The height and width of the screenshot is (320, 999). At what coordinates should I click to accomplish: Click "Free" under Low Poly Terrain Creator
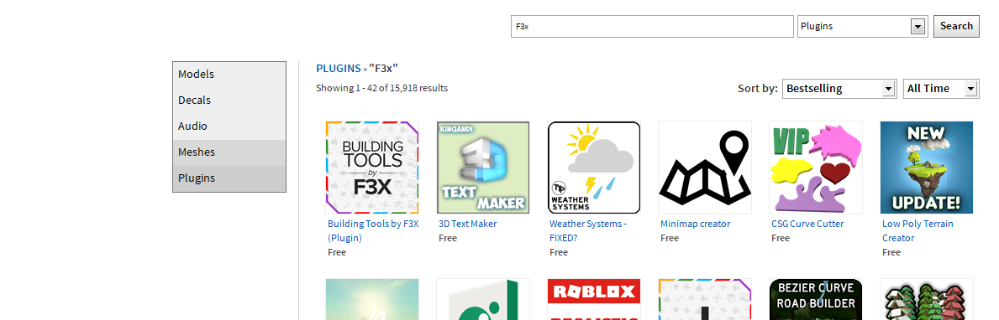point(891,252)
